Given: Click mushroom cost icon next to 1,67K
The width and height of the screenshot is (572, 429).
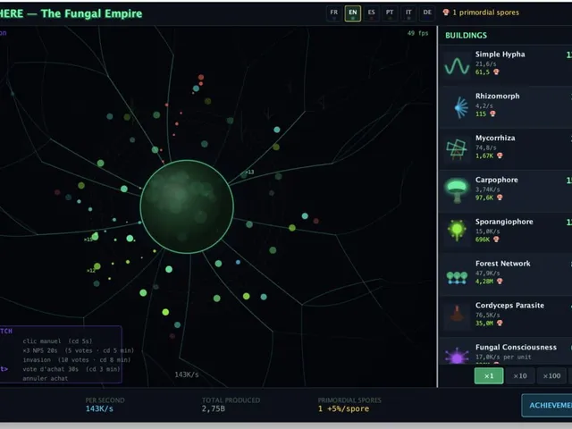Looking at the screenshot, I should click(500, 156).
